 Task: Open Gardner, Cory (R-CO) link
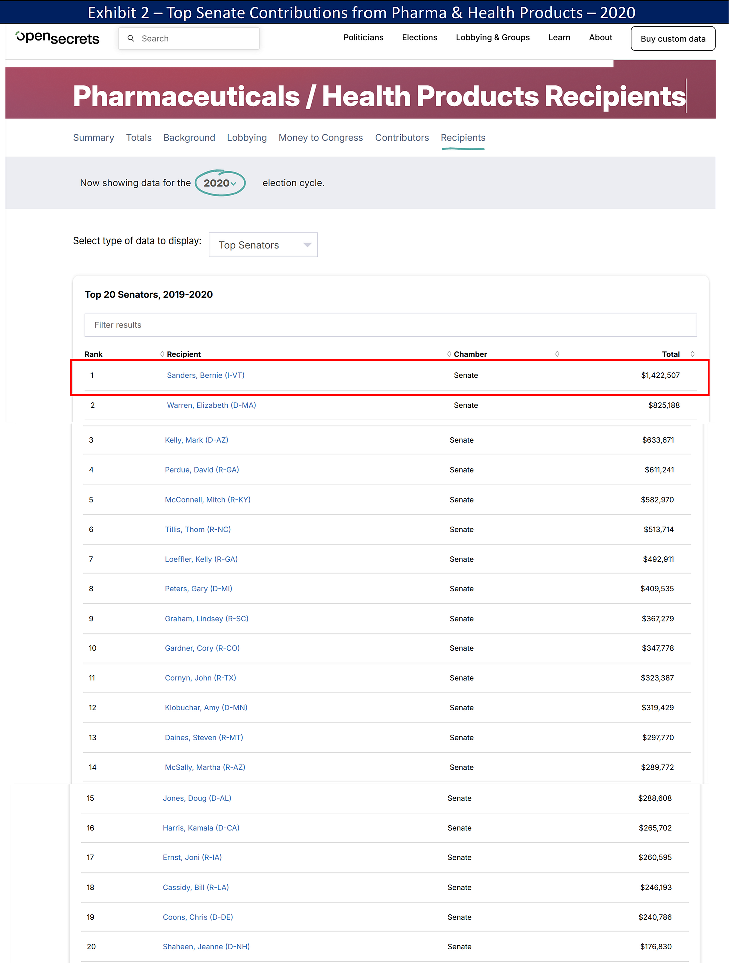[202, 648]
